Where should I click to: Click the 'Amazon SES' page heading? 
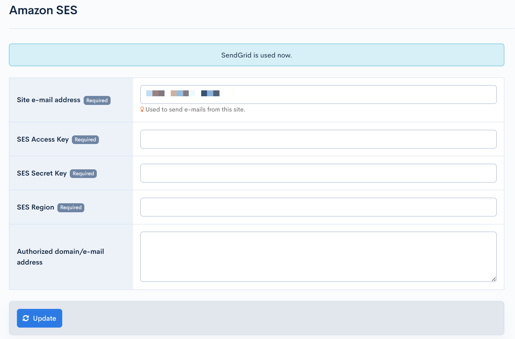[x=43, y=10]
